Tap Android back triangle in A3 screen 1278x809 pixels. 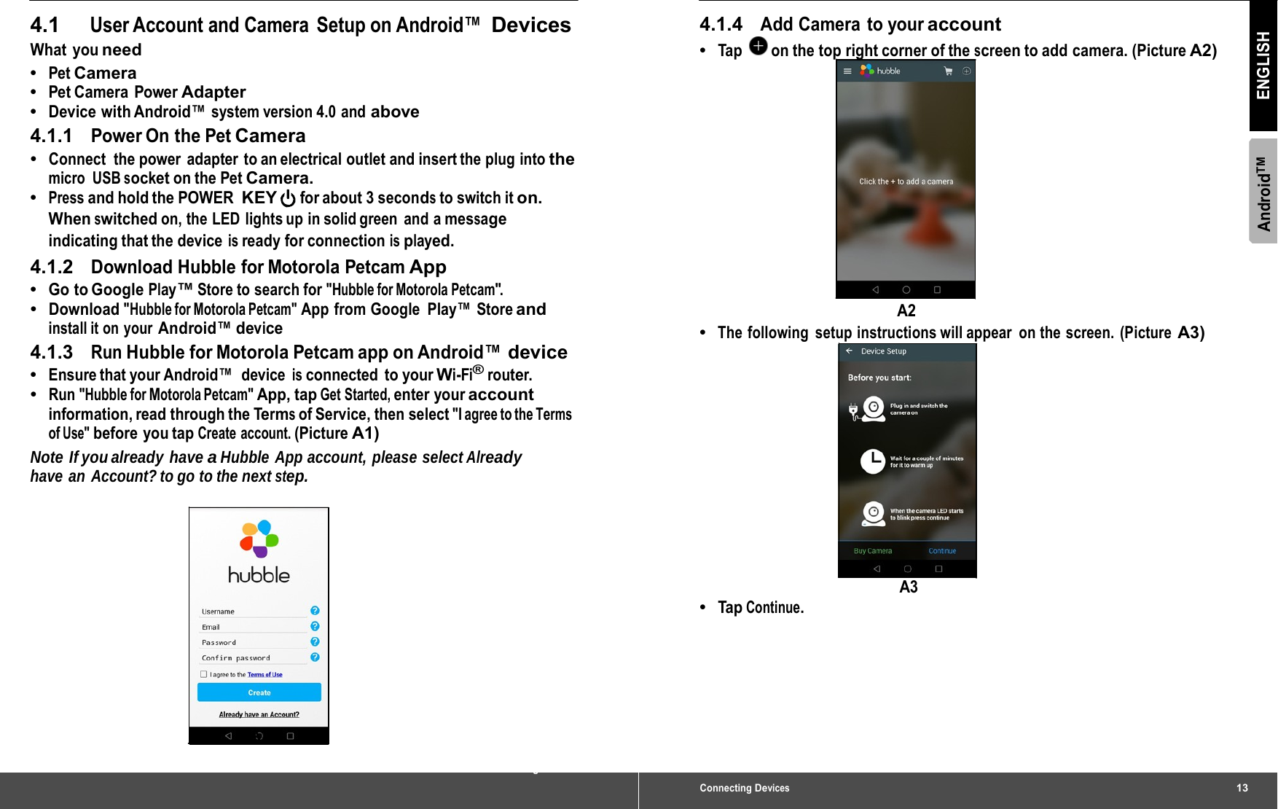pos(877,568)
